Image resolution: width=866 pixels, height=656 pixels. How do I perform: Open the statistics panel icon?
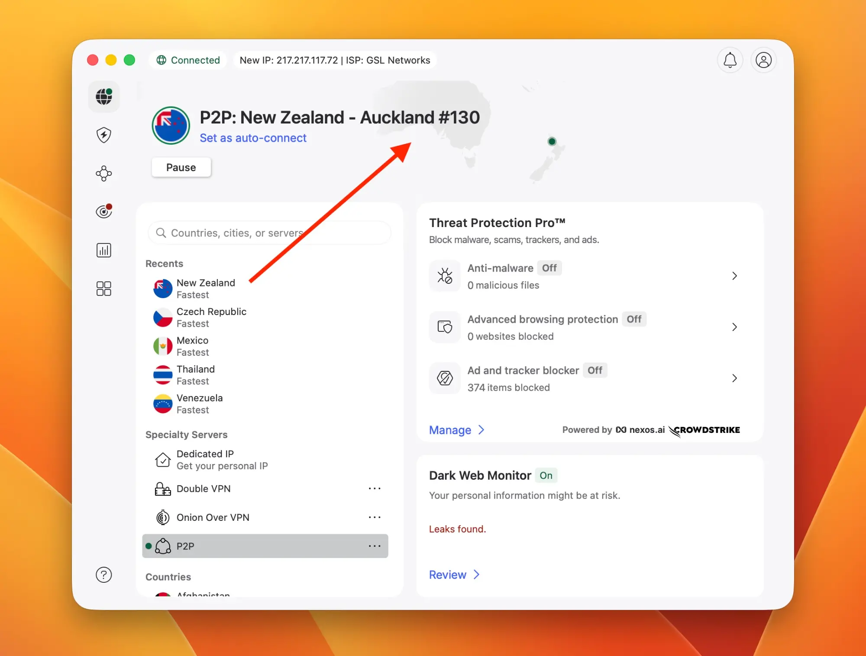click(103, 250)
